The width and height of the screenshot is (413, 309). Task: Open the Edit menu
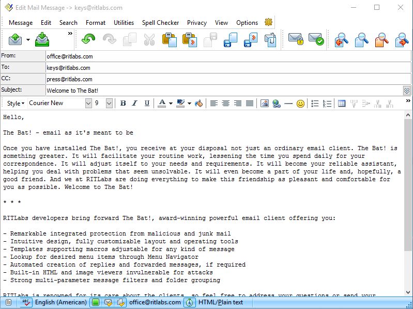[x=46, y=23]
